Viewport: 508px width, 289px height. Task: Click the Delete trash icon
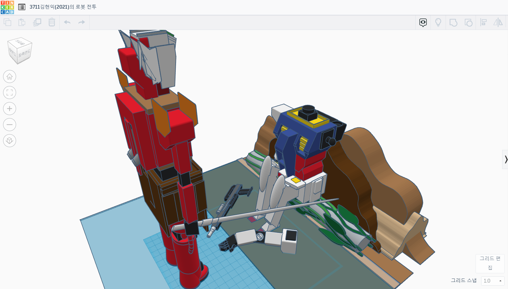52,22
